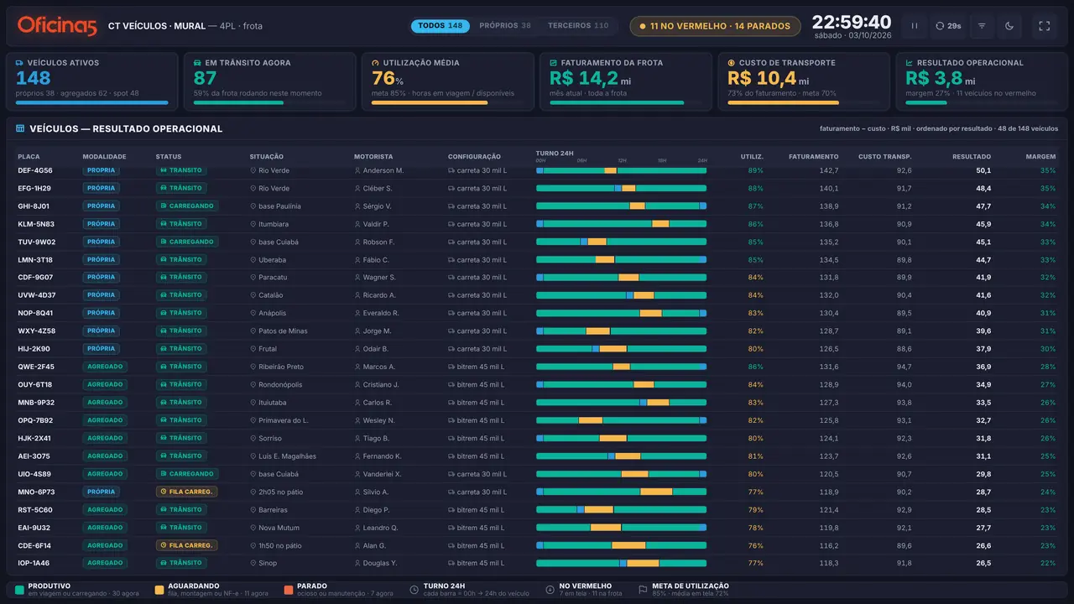Click the Aguardando yellow legend swatch

[x=159, y=590]
